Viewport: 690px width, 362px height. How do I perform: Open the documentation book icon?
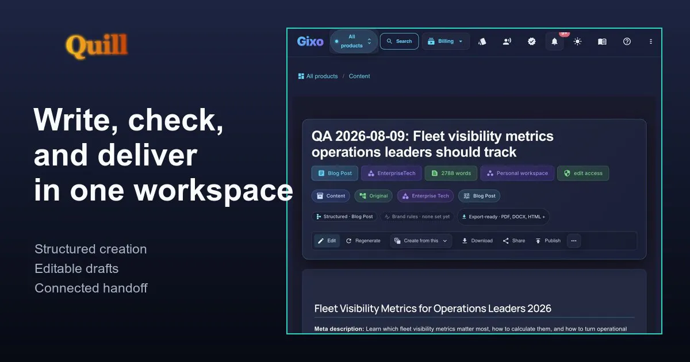[x=602, y=41]
